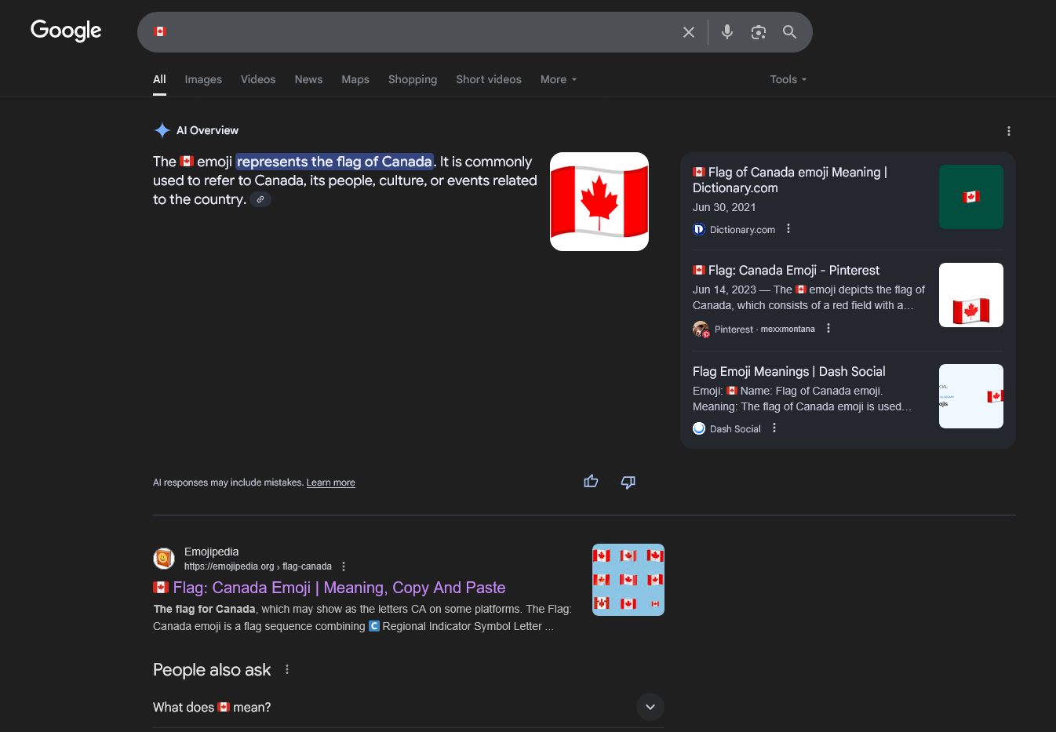This screenshot has width=1056, height=732.
Task: Switch to the Videos tab
Action: coord(258,79)
